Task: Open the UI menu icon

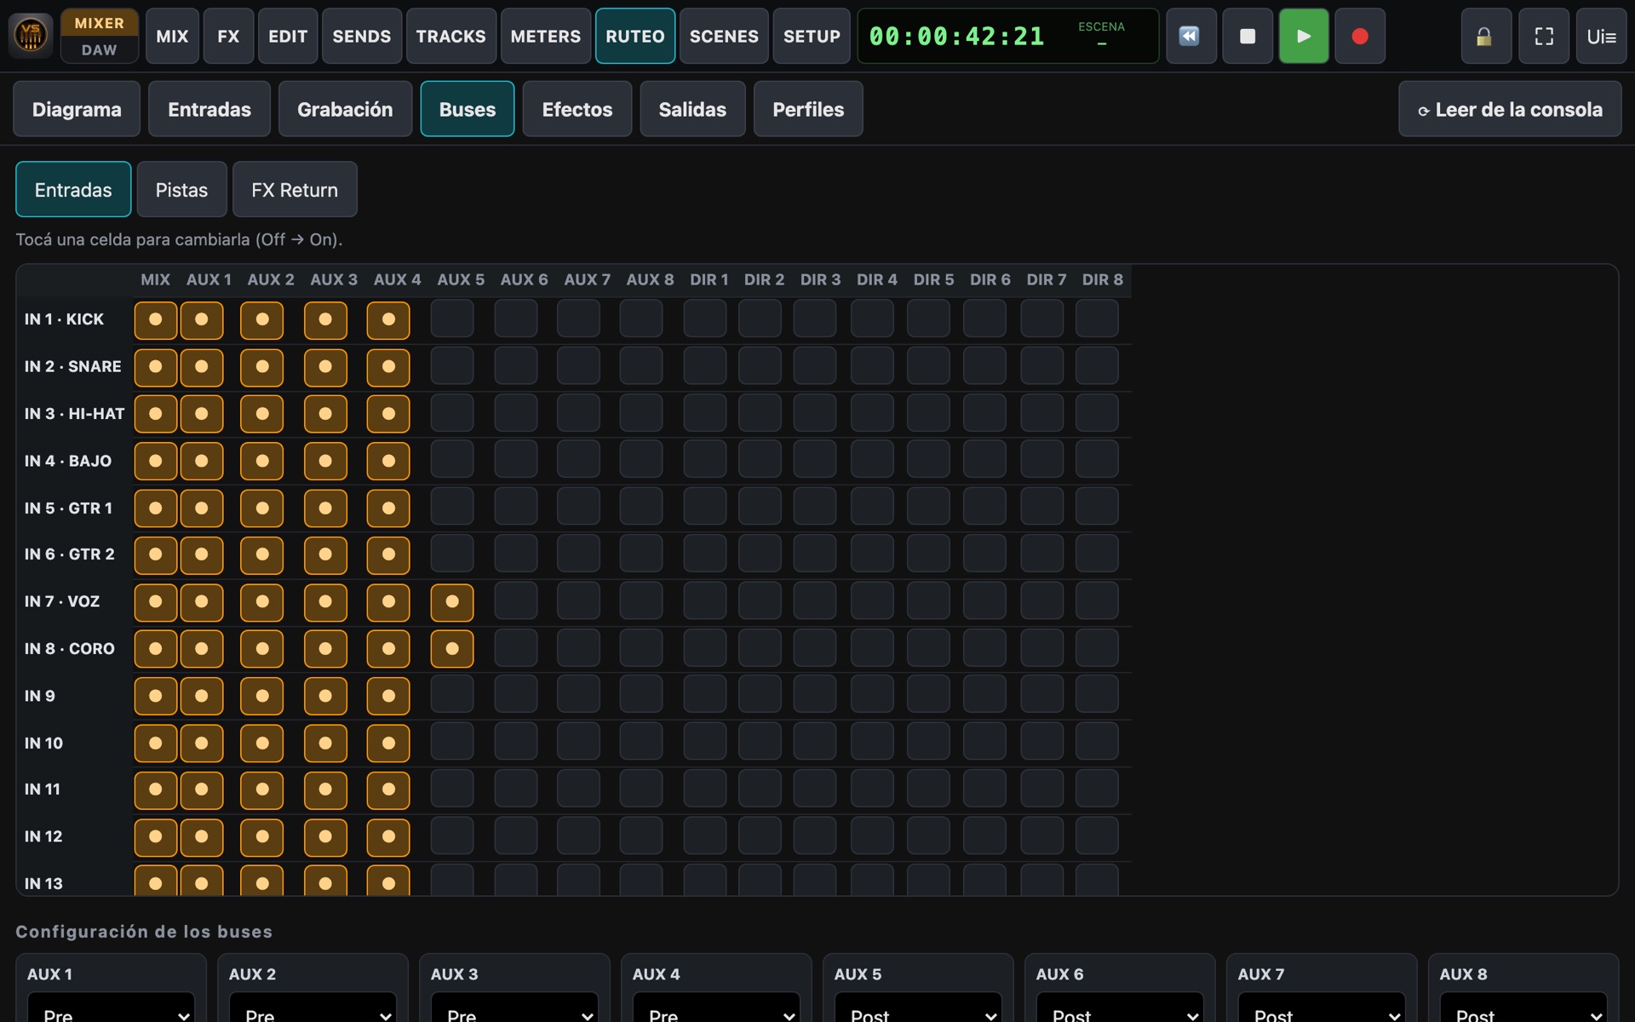Action: tap(1601, 36)
